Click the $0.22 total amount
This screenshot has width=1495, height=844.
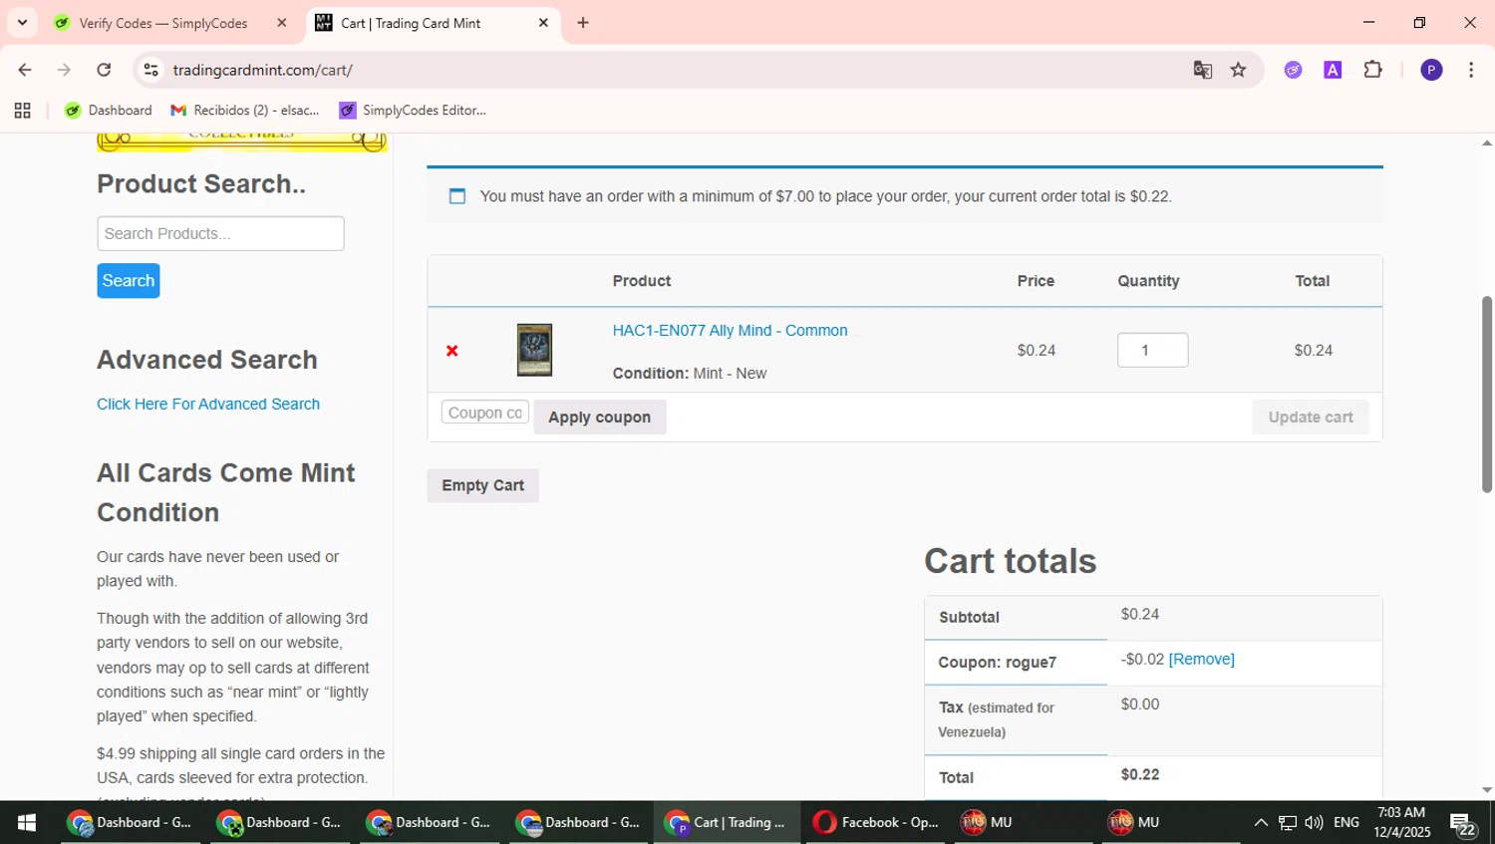click(1140, 775)
